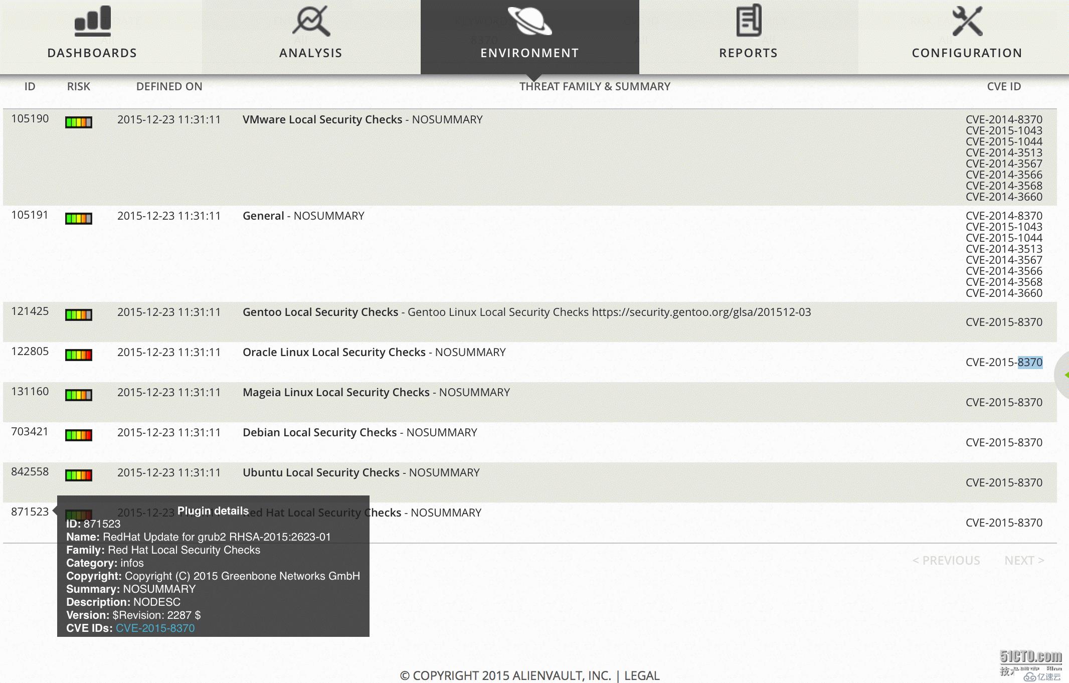Click highlighted CVE-2015-8370 in Oracle Linux row
1069x683 pixels.
tap(1004, 362)
